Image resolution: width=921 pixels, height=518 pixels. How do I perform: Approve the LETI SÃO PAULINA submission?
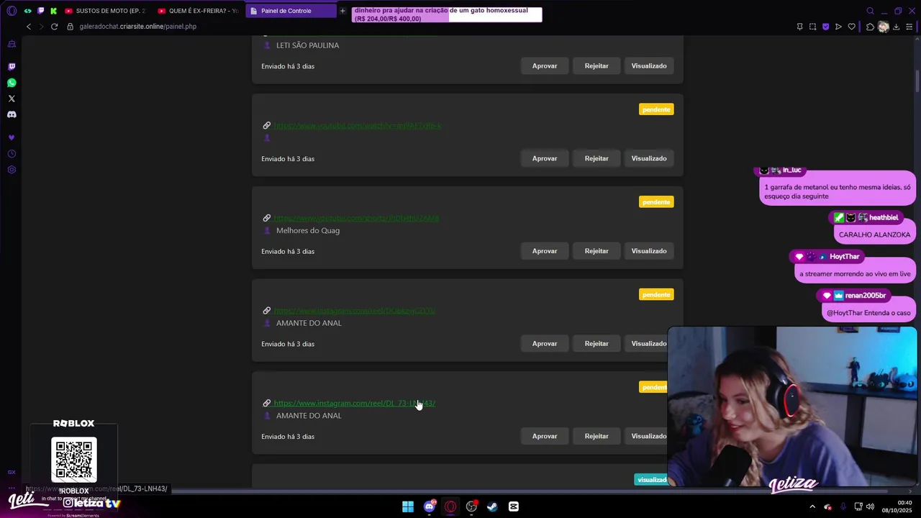[545, 65]
